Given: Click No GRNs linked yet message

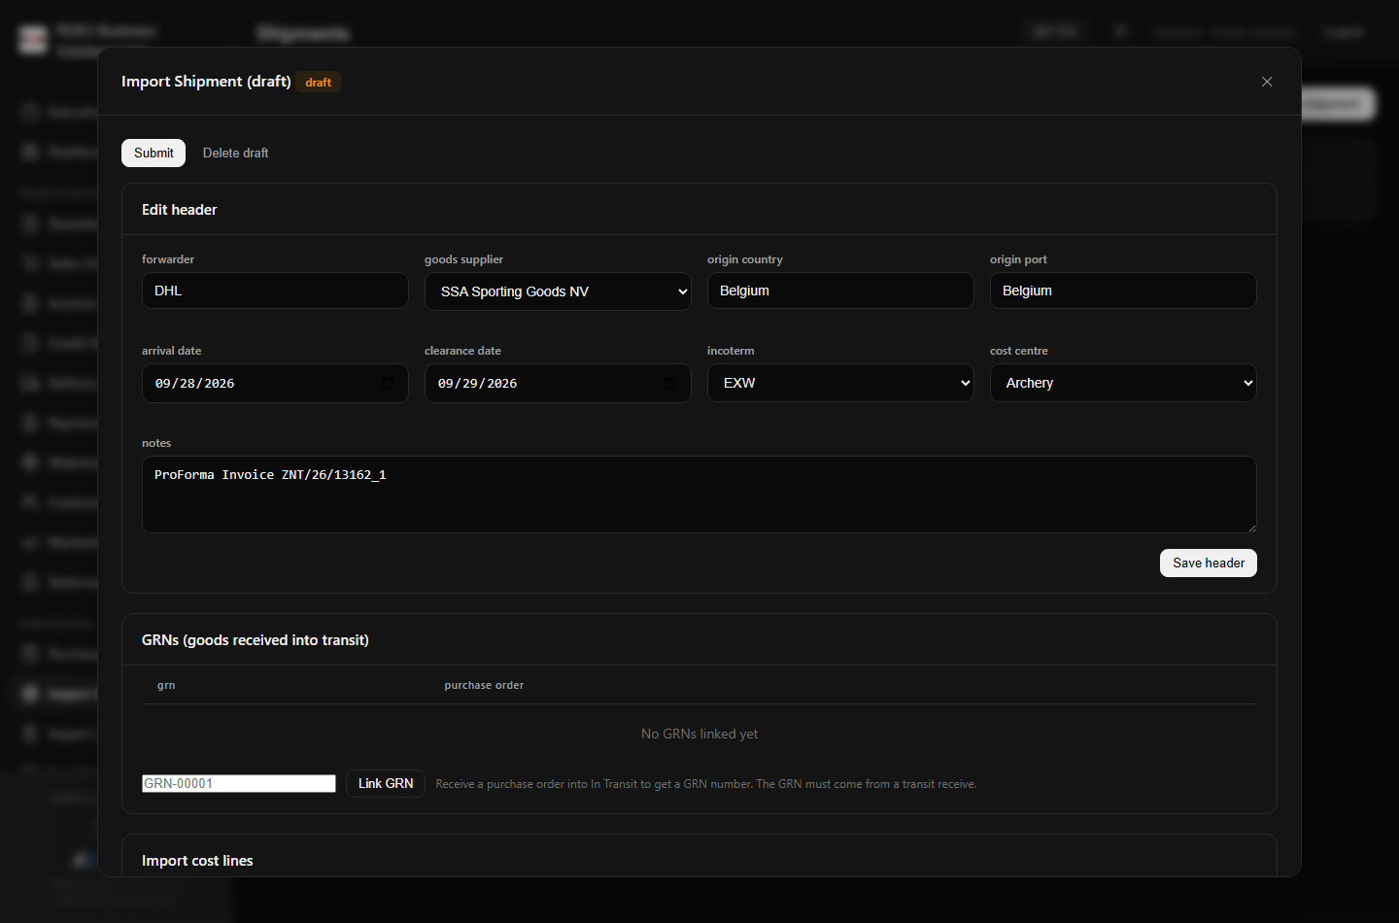Looking at the screenshot, I should (699, 734).
